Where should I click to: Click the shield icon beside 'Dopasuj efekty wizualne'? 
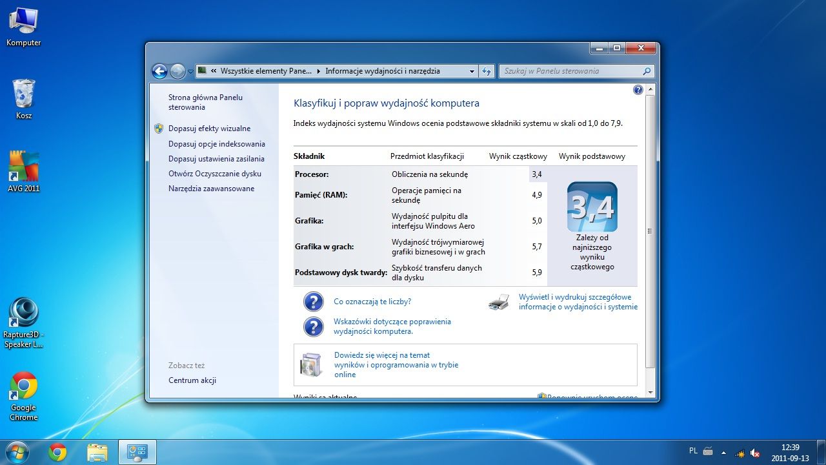tap(159, 129)
